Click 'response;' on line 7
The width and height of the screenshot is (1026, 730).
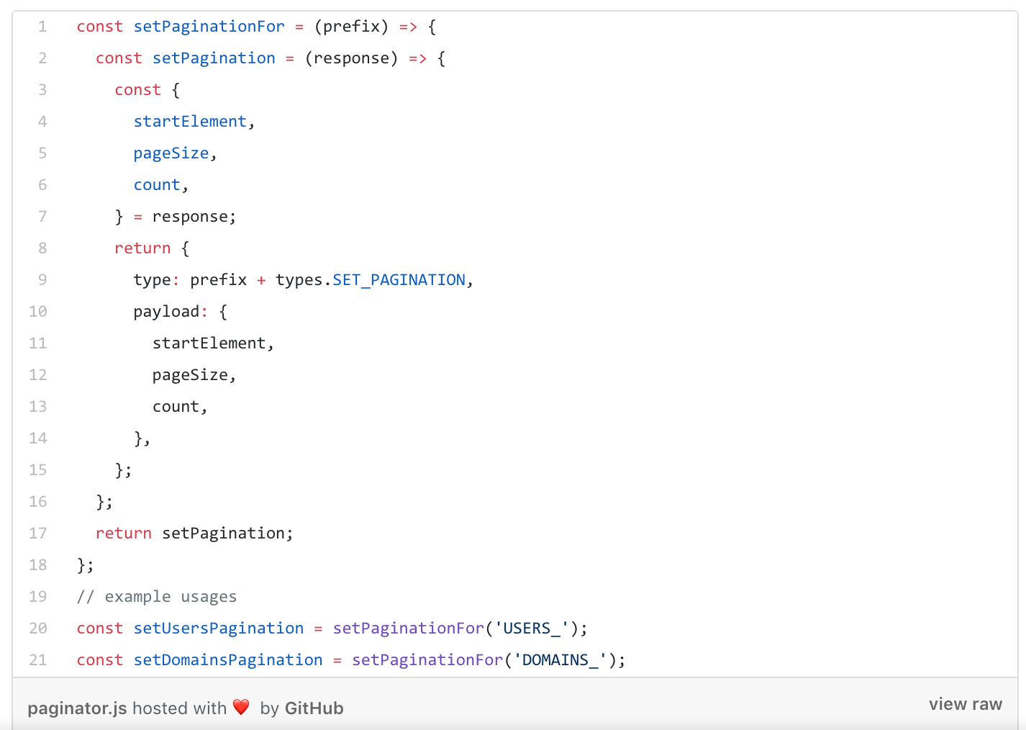[194, 217]
